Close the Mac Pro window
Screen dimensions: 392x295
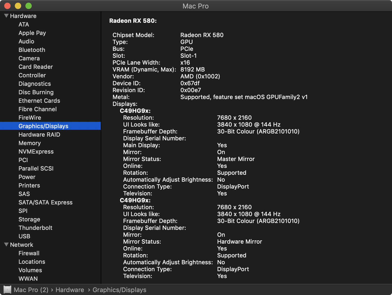(7, 6)
